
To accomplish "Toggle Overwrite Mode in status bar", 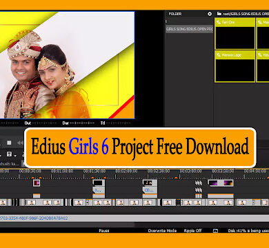I will (x=162, y=231).
